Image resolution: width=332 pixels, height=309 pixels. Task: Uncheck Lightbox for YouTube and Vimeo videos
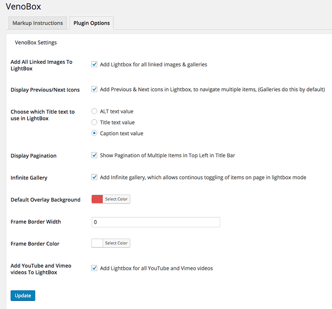tap(94, 268)
